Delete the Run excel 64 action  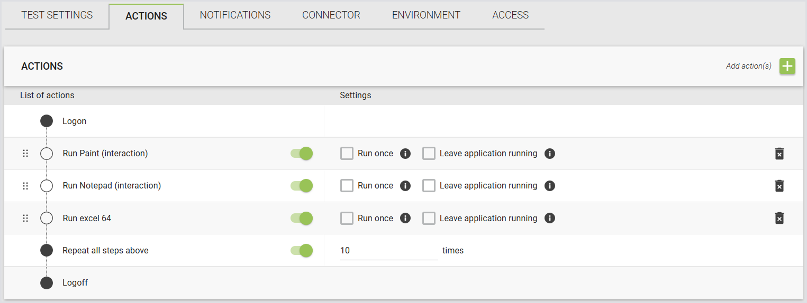click(x=779, y=218)
